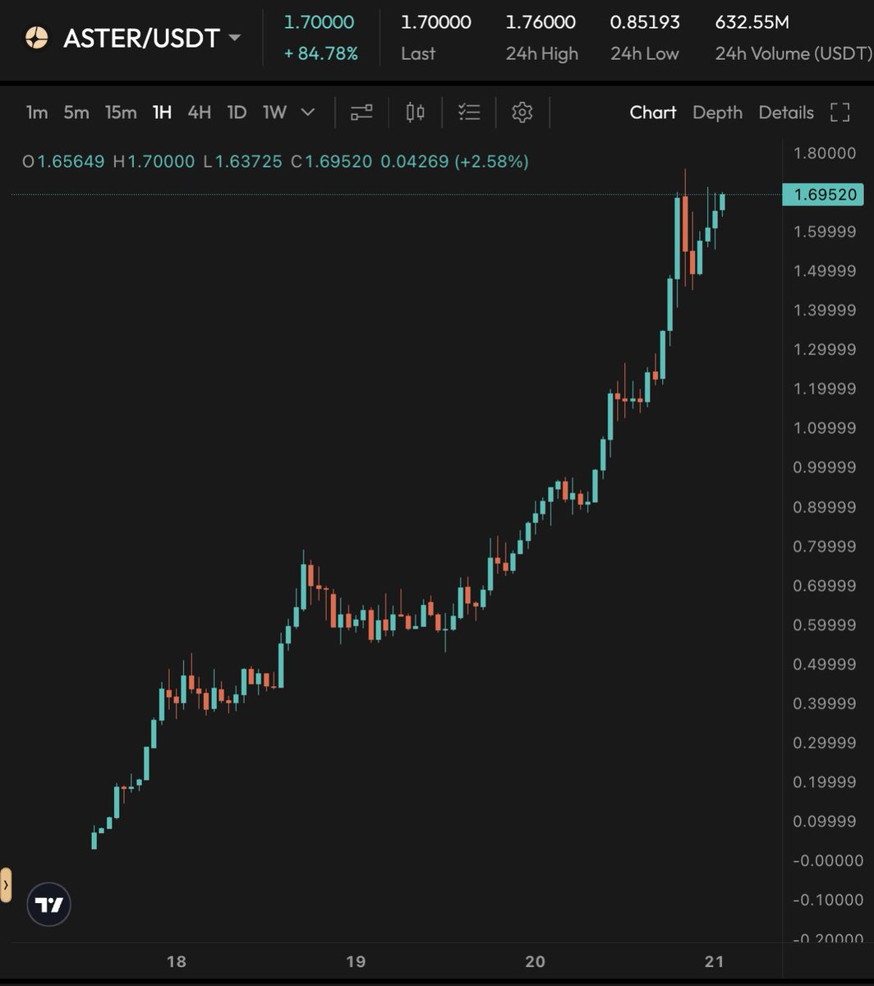Image resolution: width=874 pixels, height=986 pixels.
Task: Click the candle change 0.04269 (+2.58%)
Action: pyautogui.click(x=455, y=162)
